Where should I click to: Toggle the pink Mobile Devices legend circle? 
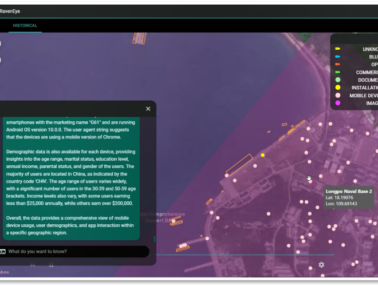coord(338,96)
